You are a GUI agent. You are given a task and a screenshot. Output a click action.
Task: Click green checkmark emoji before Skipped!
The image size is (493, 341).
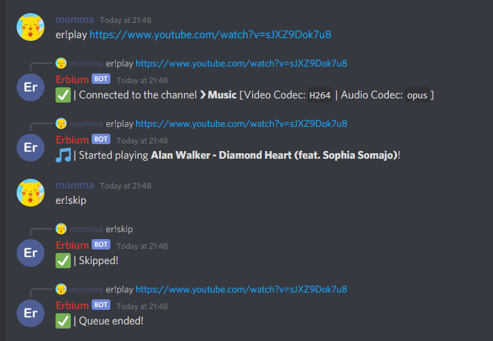[x=63, y=261]
